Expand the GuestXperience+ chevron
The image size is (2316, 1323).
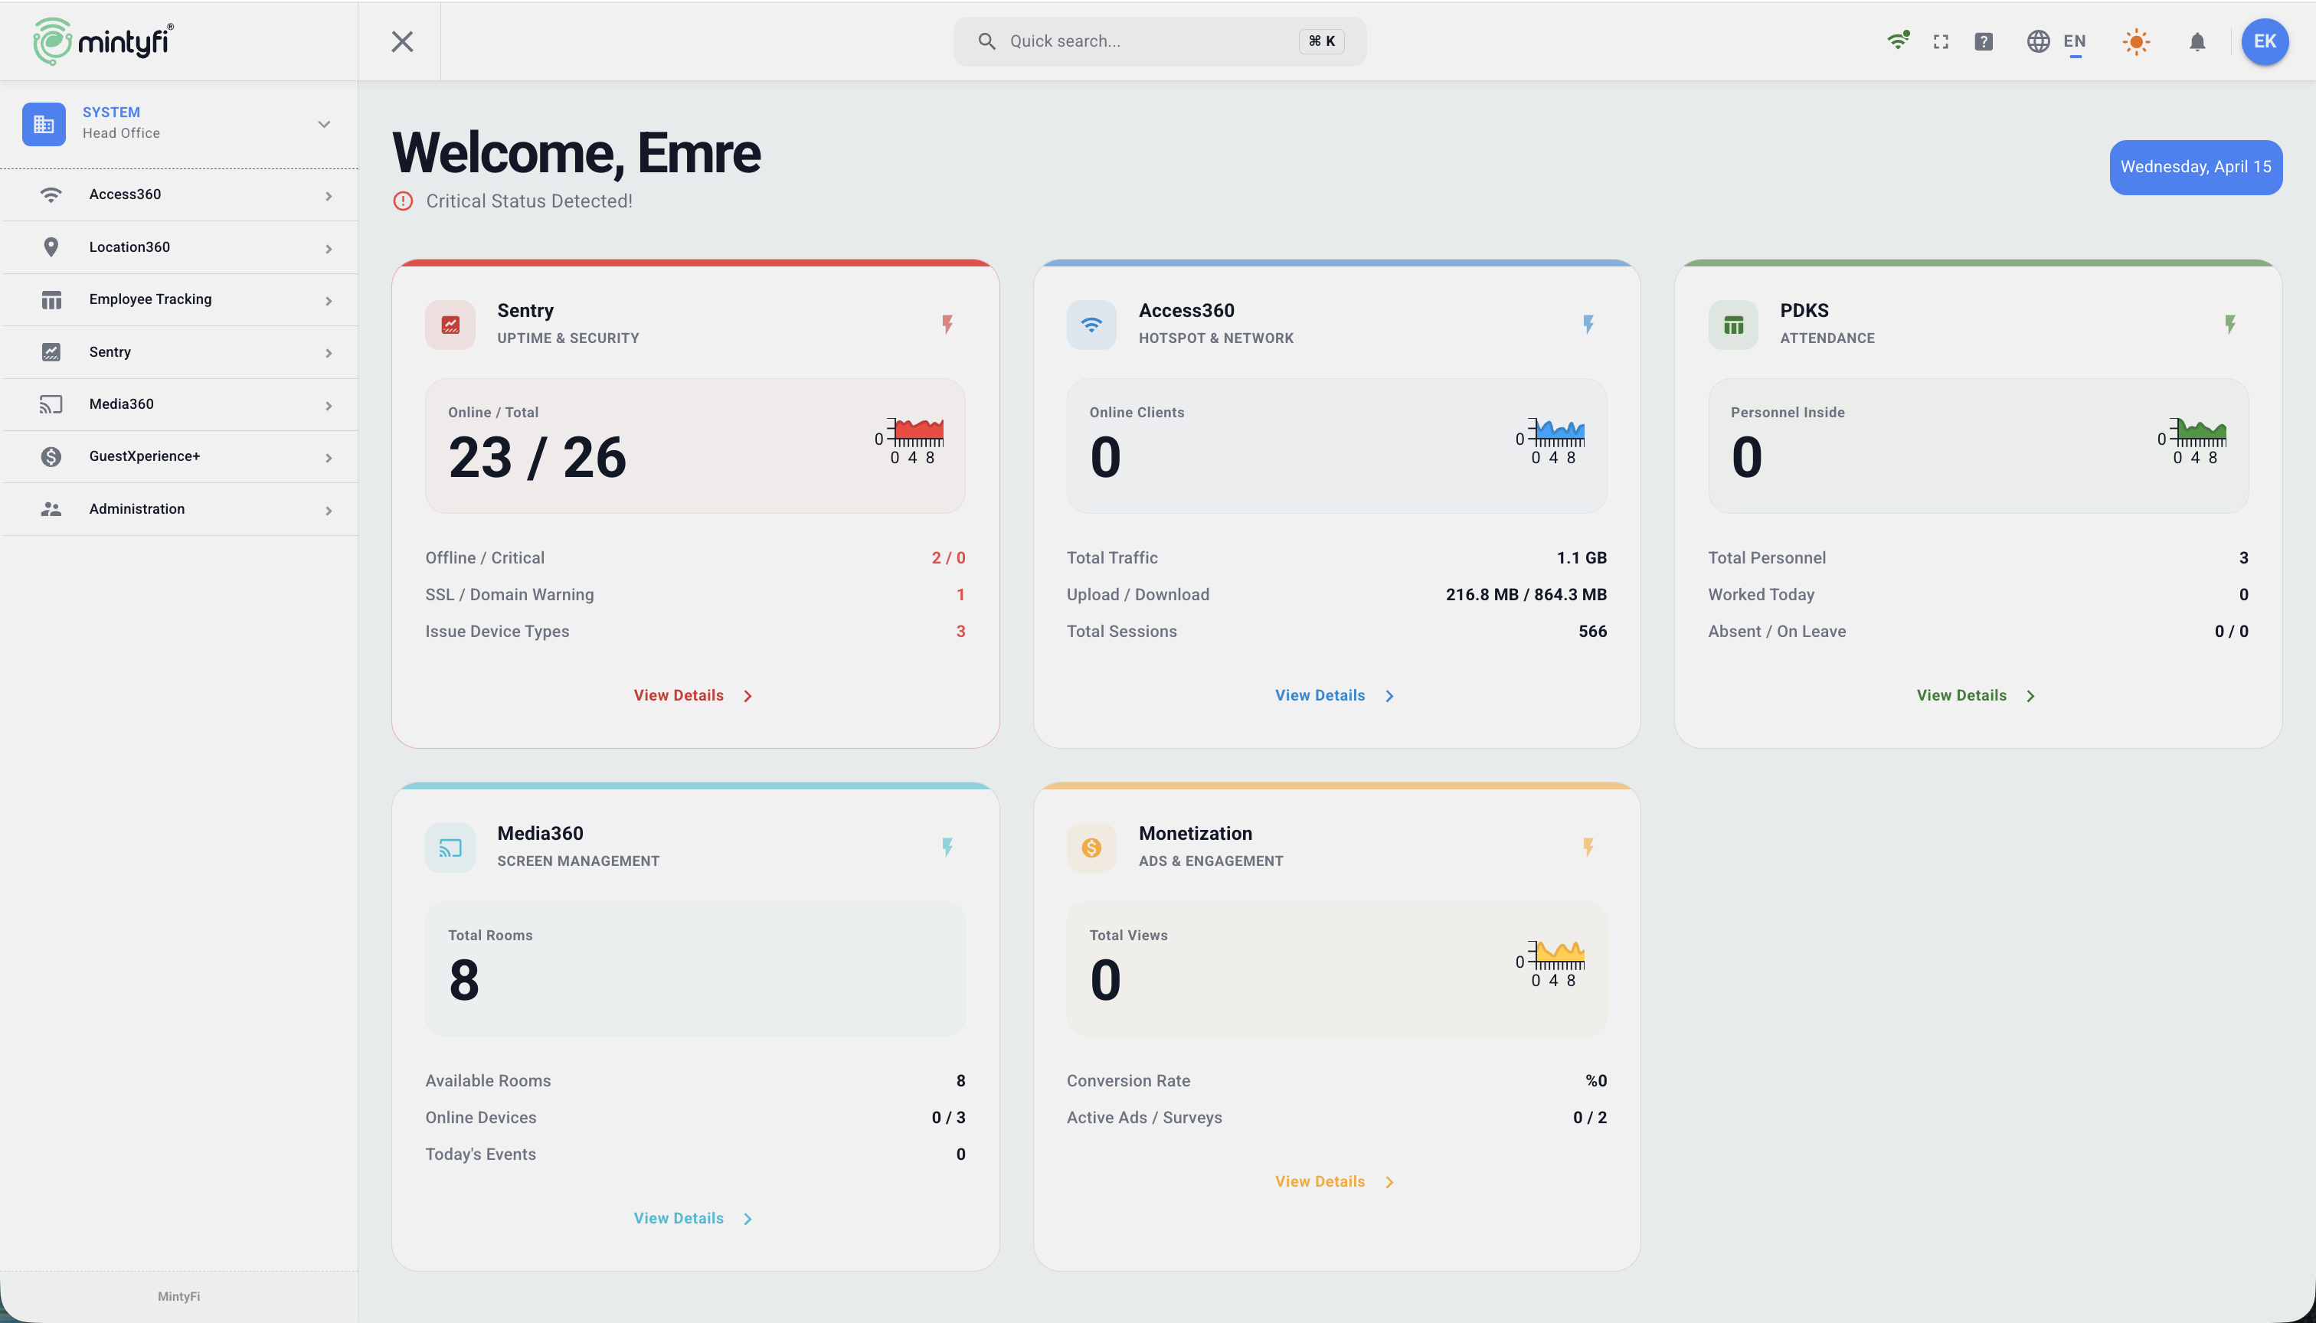[x=328, y=458]
